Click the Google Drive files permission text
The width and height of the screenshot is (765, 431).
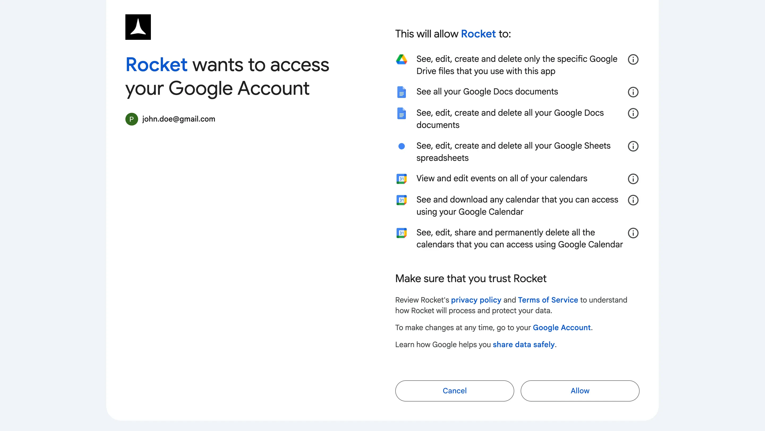(x=517, y=65)
